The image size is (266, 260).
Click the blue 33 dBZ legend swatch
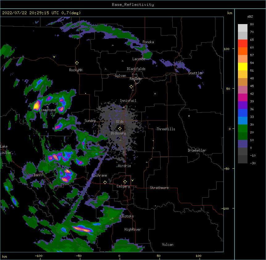point(243,113)
